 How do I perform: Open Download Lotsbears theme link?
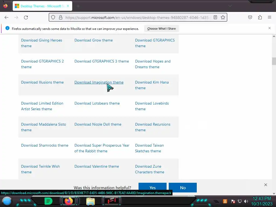coord(97,103)
